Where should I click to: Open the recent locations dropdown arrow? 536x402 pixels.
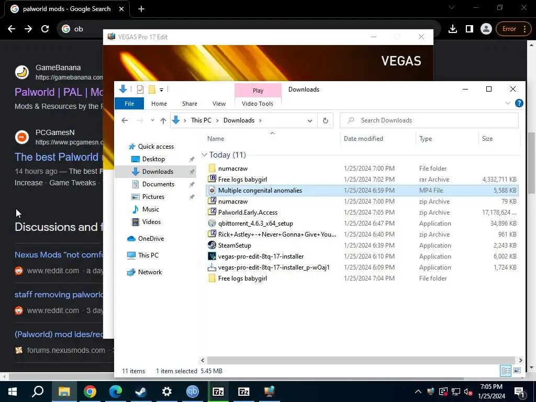tap(152, 120)
